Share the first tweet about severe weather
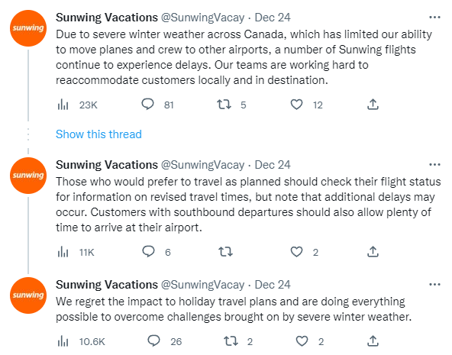452x355 pixels. coord(373,105)
